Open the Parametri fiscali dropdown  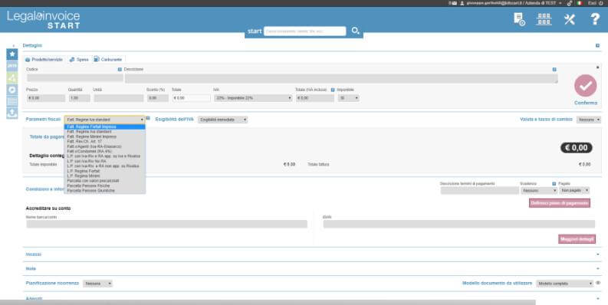105,120
